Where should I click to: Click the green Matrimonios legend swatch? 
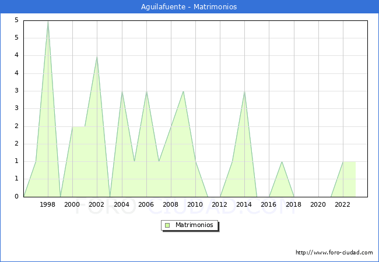point(167,225)
